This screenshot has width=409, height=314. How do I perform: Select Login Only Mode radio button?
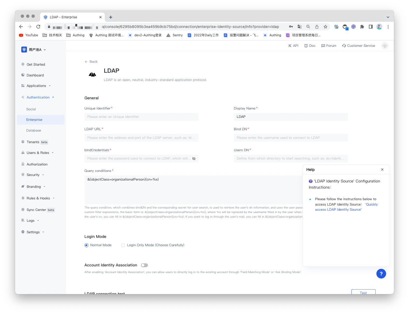(123, 245)
